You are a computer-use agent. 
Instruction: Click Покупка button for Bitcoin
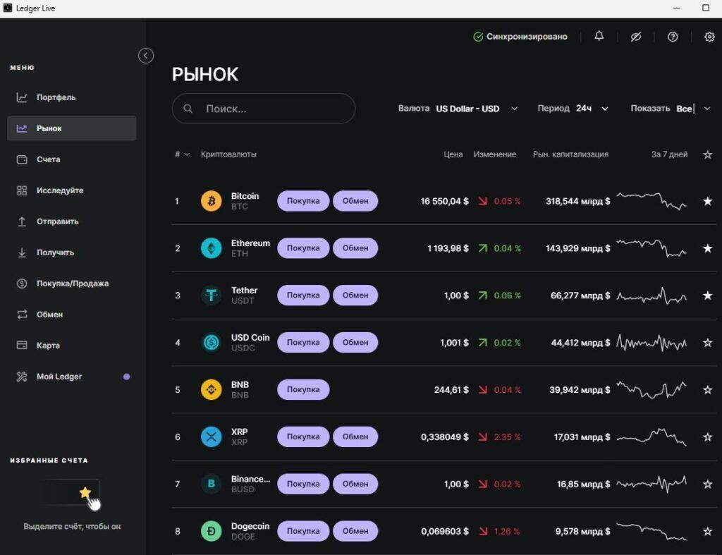302,201
